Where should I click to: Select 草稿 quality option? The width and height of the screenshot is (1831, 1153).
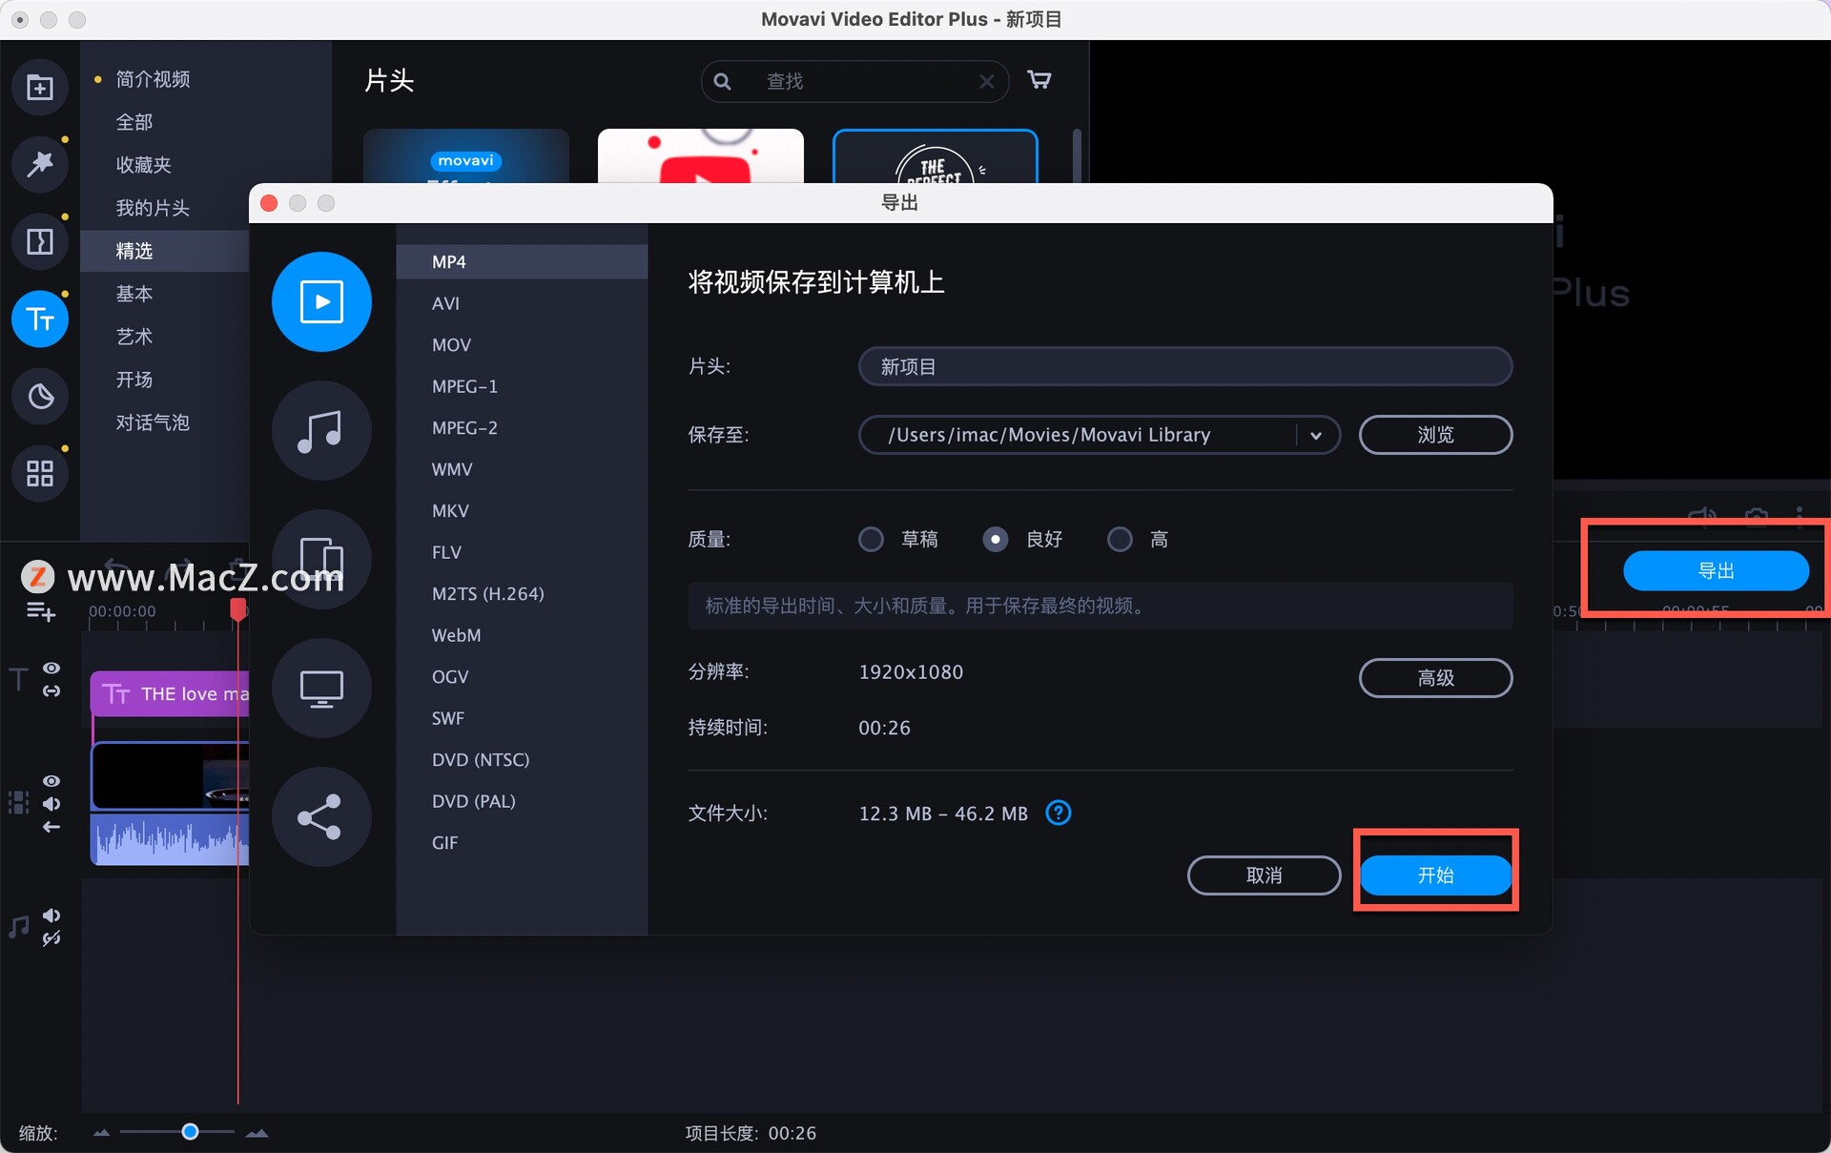tap(871, 539)
